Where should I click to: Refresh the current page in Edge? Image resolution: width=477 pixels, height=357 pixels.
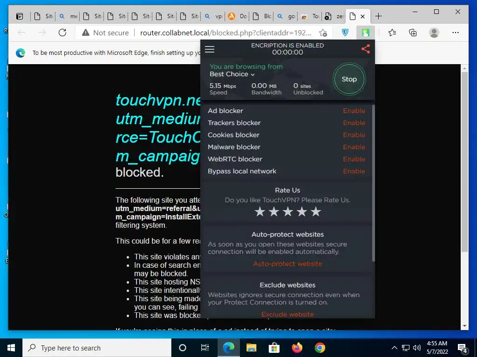coord(62,33)
